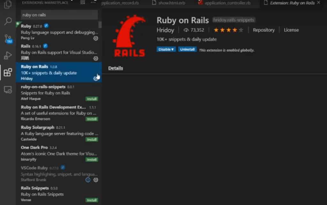Select Ruby on Rails 1.0.8 list entry
The image size is (327, 205).
point(59,72)
